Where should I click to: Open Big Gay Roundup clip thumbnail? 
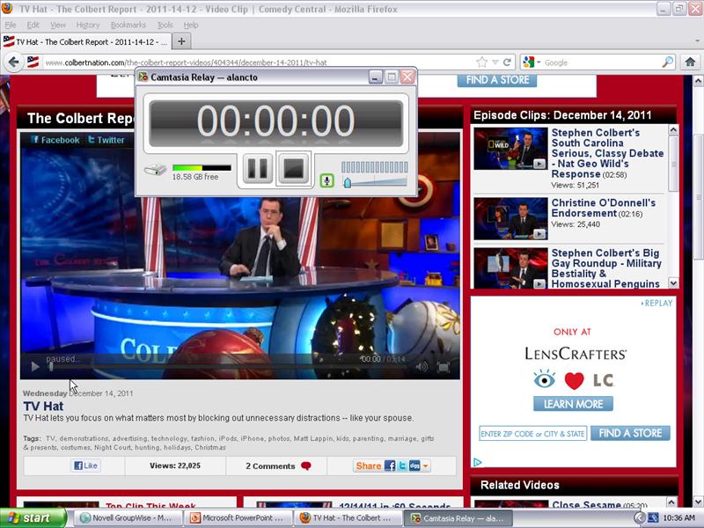(x=510, y=268)
